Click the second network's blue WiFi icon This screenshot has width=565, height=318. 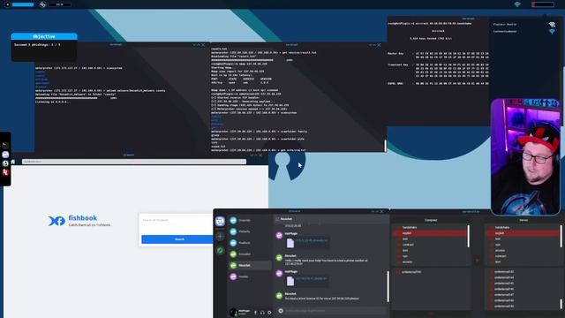[x=552, y=32]
